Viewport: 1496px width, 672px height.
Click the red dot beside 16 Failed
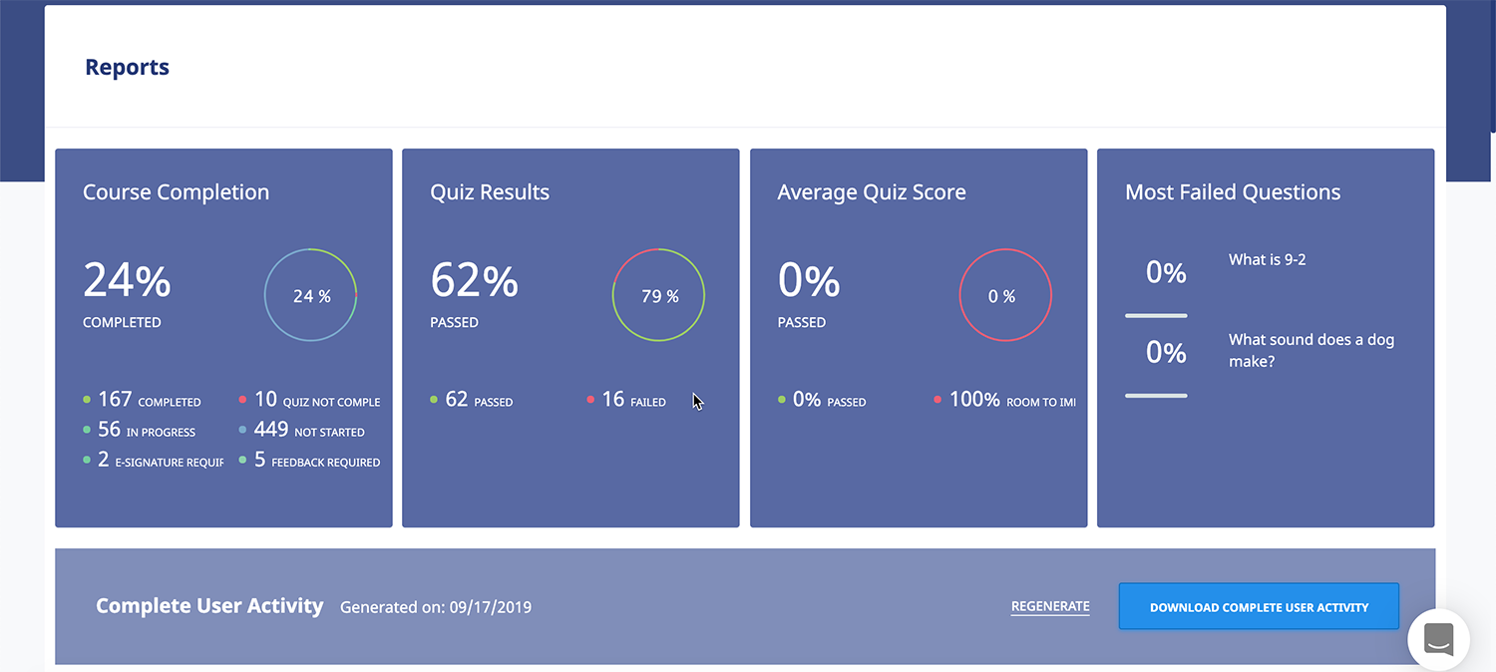pyautogui.click(x=590, y=400)
